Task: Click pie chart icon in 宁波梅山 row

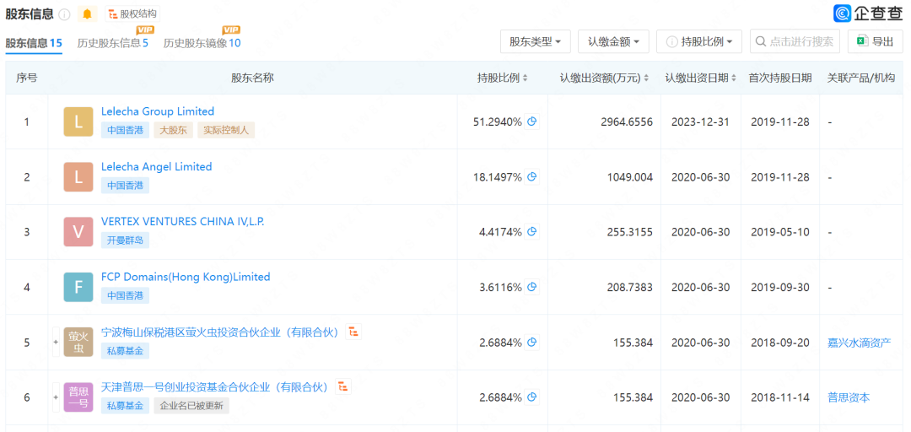Action: click(x=531, y=343)
